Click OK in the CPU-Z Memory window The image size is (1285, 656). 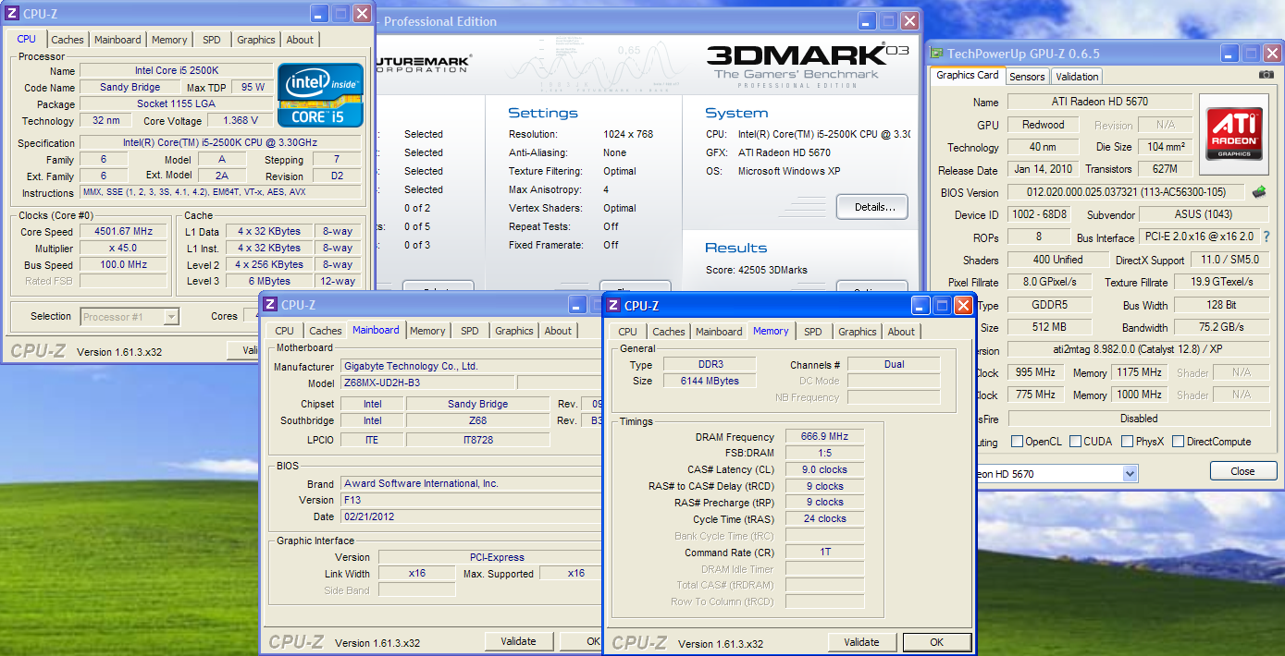coord(936,642)
